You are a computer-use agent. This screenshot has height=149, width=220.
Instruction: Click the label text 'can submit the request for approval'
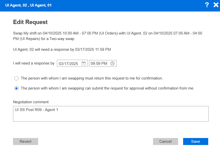pos(107,88)
